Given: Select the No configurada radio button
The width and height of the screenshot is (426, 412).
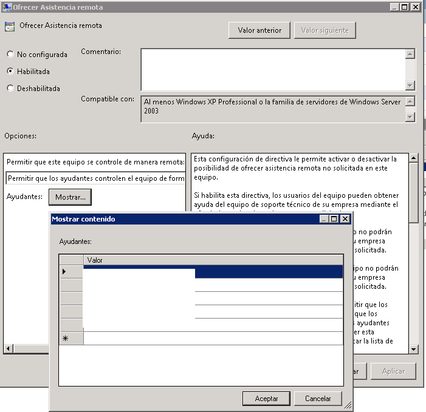Looking at the screenshot, I should [x=10, y=55].
